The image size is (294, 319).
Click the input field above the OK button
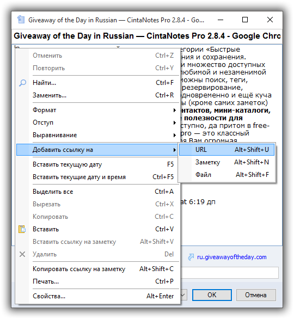click(230, 273)
